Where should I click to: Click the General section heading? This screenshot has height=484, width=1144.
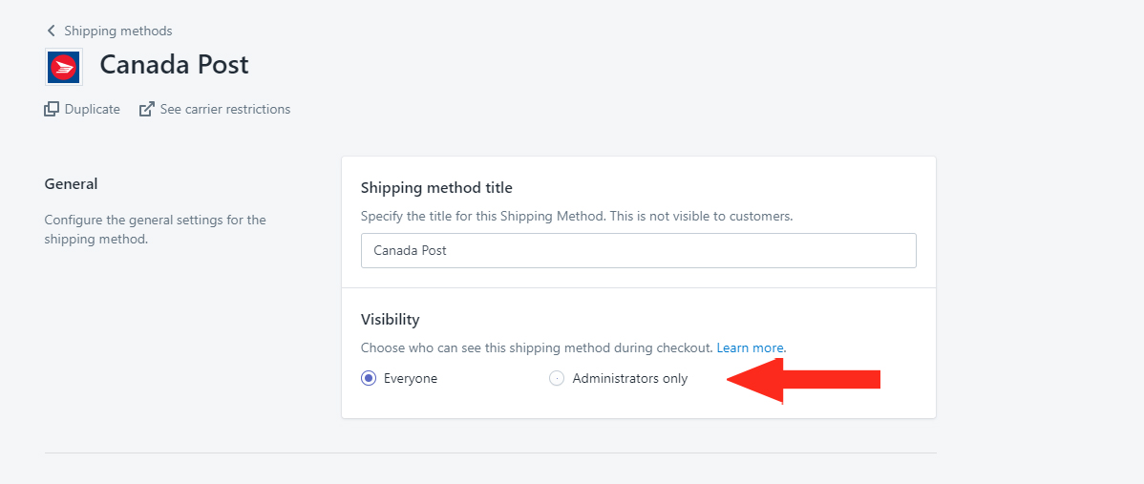(x=71, y=184)
